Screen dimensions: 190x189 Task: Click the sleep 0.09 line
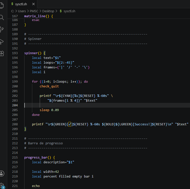[x=49, y=110]
